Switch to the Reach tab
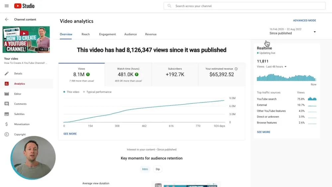 tap(86, 34)
